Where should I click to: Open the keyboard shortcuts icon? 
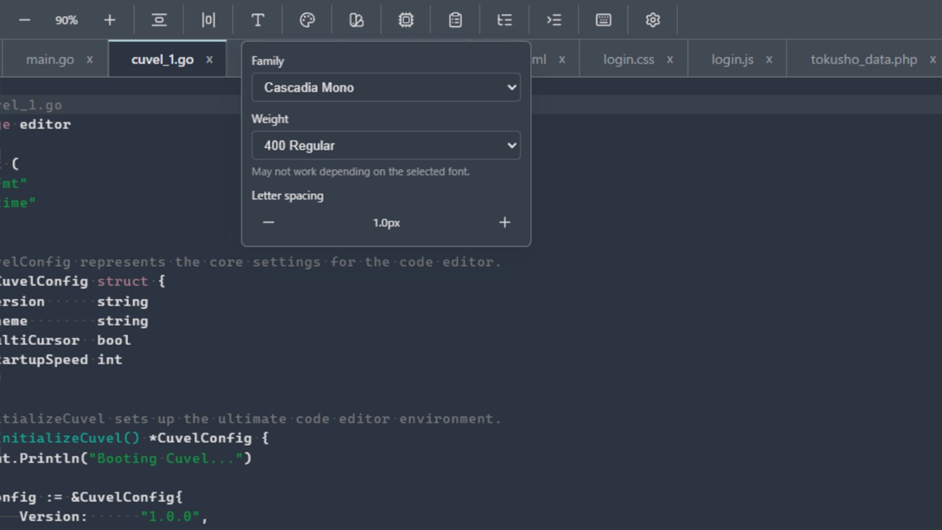(x=603, y=20)
